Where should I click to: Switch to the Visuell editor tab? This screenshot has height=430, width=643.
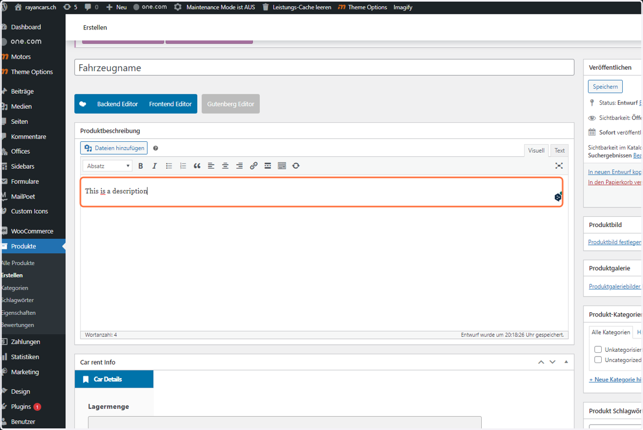536,150
